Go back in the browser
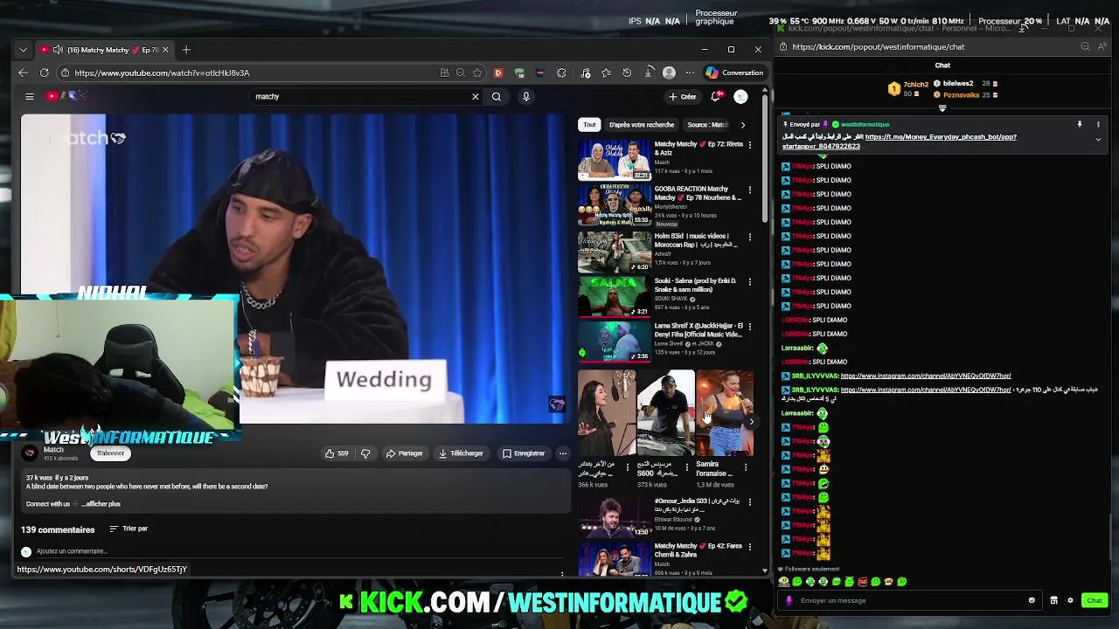The height and width of the screenshot is (629, 1119). [x=23, y=73]
